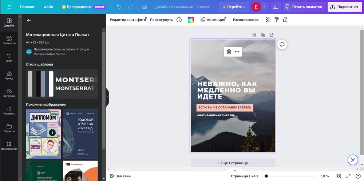Toggle the lock icon in toolbar
Screen dimensions: 364x181
click(285, 20)
